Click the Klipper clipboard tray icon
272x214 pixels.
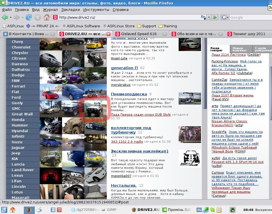(x=219, y=210)
